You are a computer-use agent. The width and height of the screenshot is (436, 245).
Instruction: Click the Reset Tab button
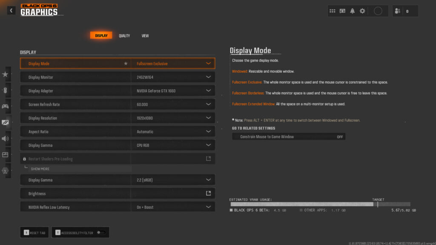coord(34,232)
